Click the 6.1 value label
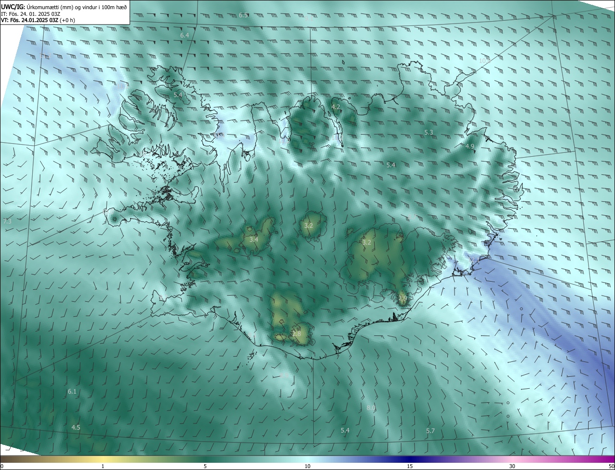Screen dimensions: 615x470 (72, 392)
